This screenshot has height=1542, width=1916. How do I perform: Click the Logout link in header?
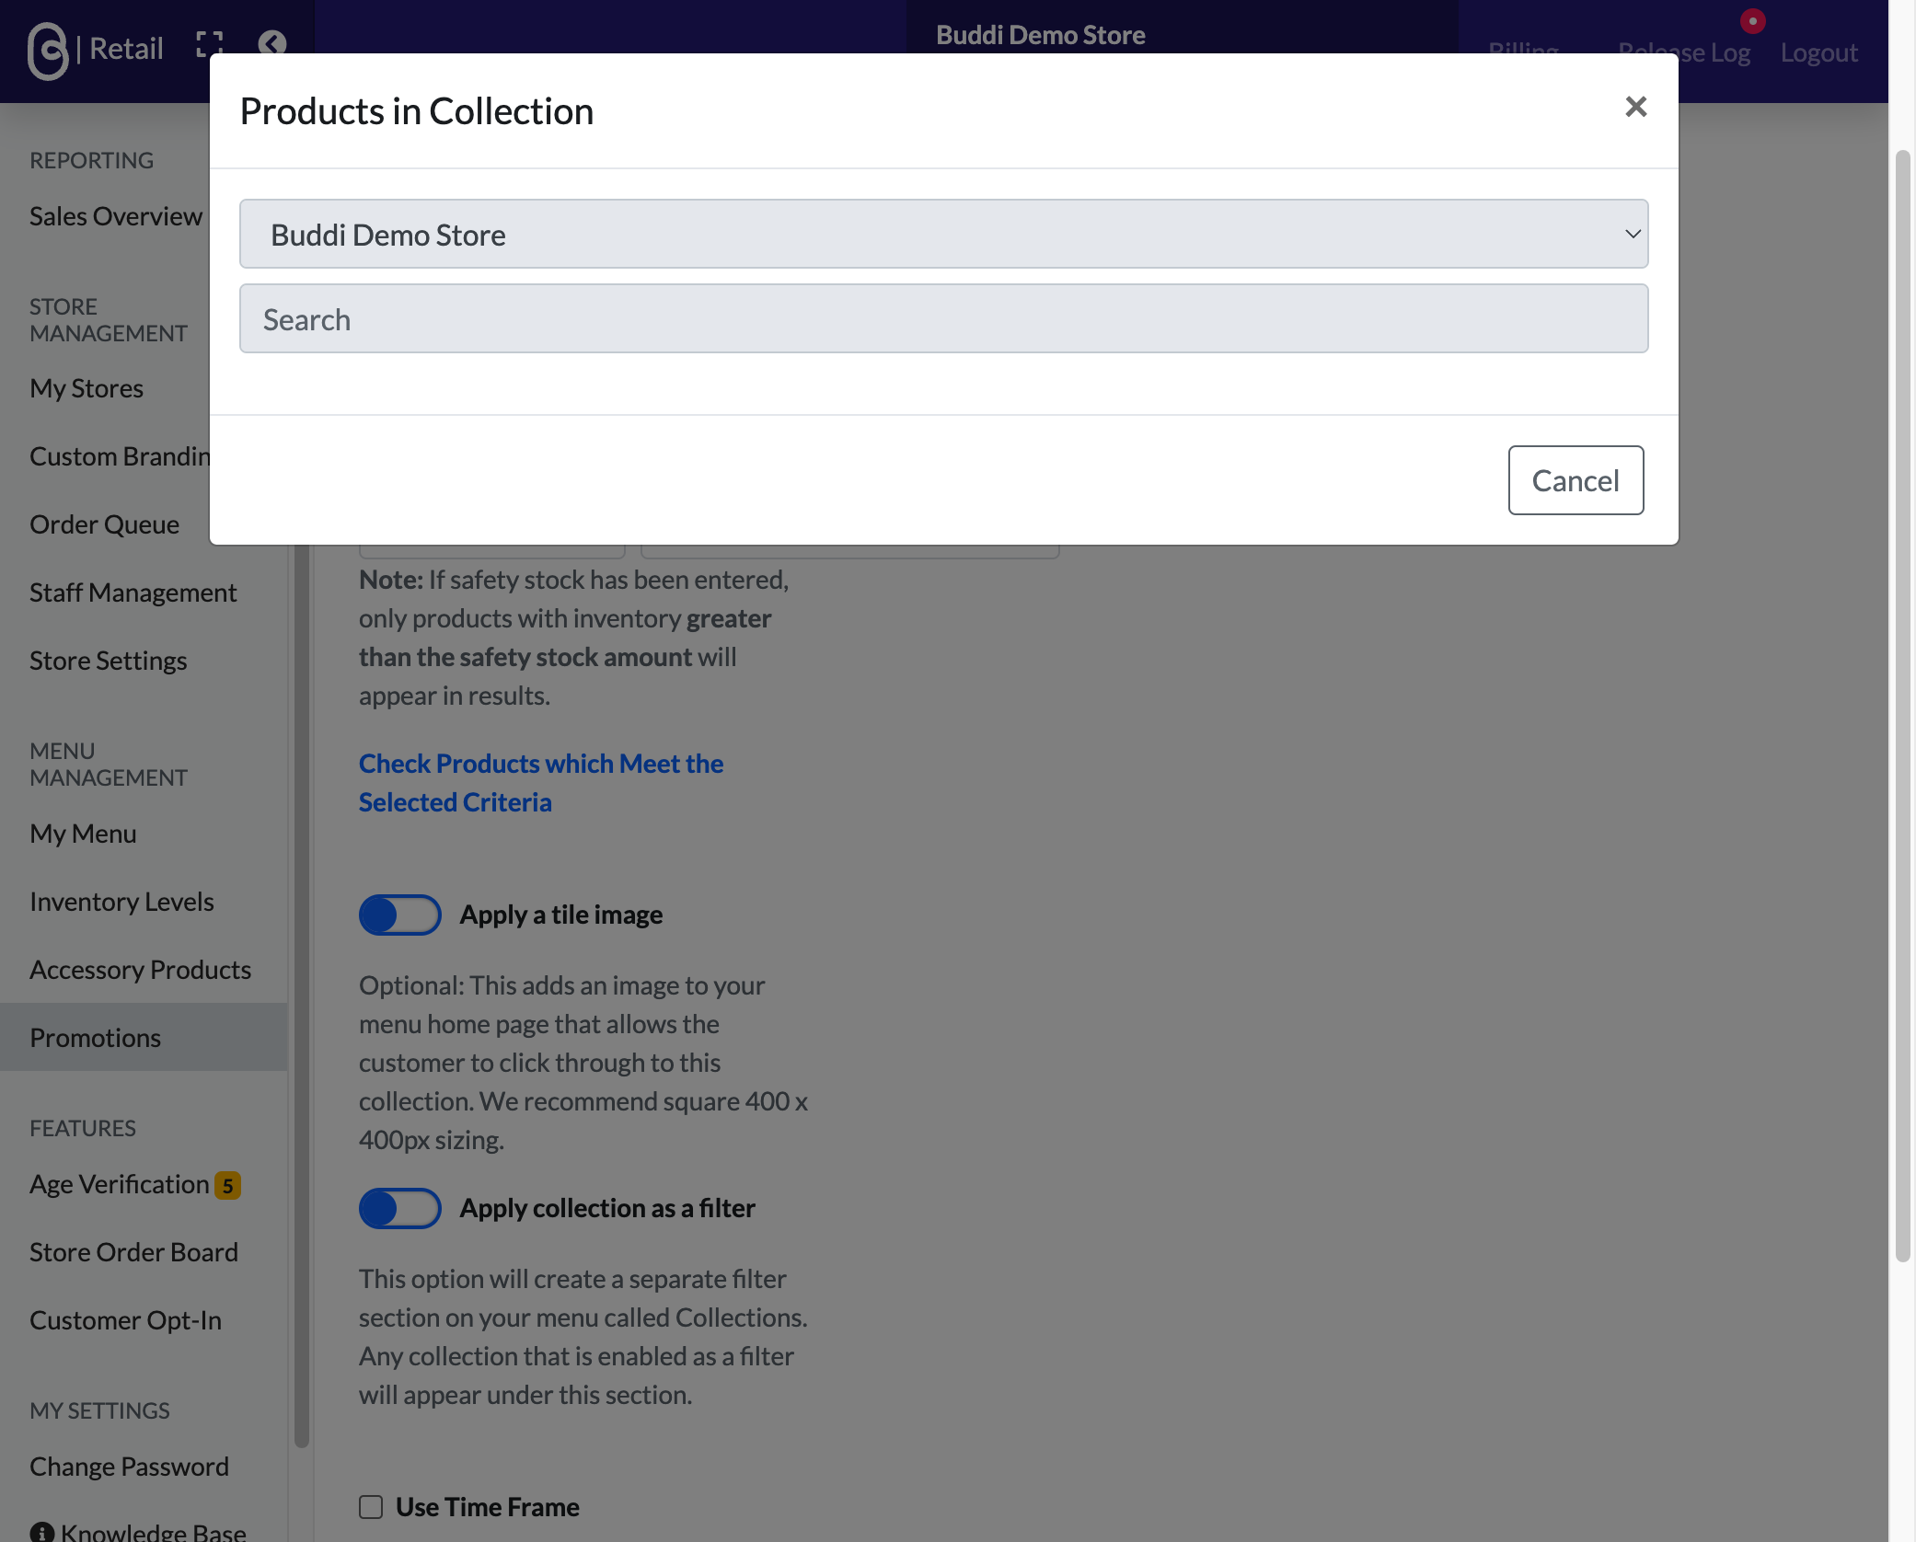[x=1818, y=52]
